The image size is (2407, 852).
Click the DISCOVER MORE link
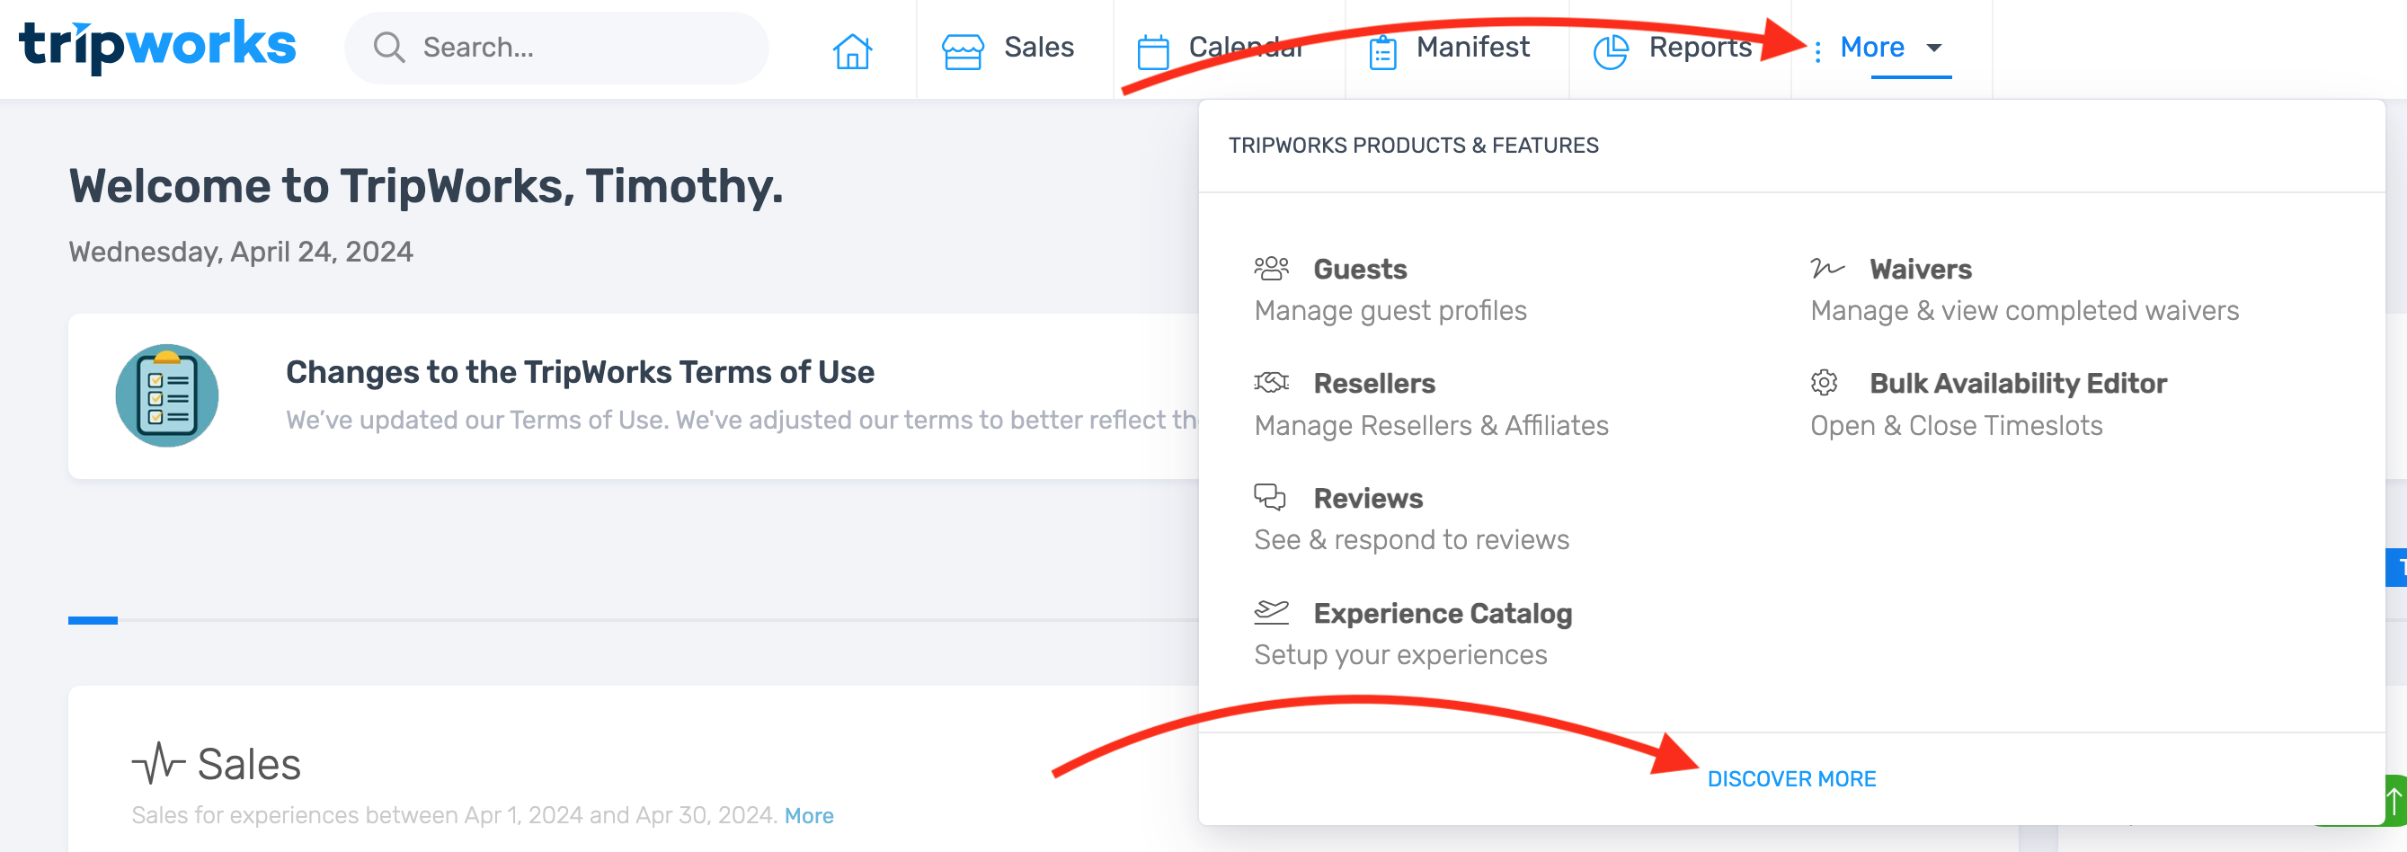point(1791,778)
